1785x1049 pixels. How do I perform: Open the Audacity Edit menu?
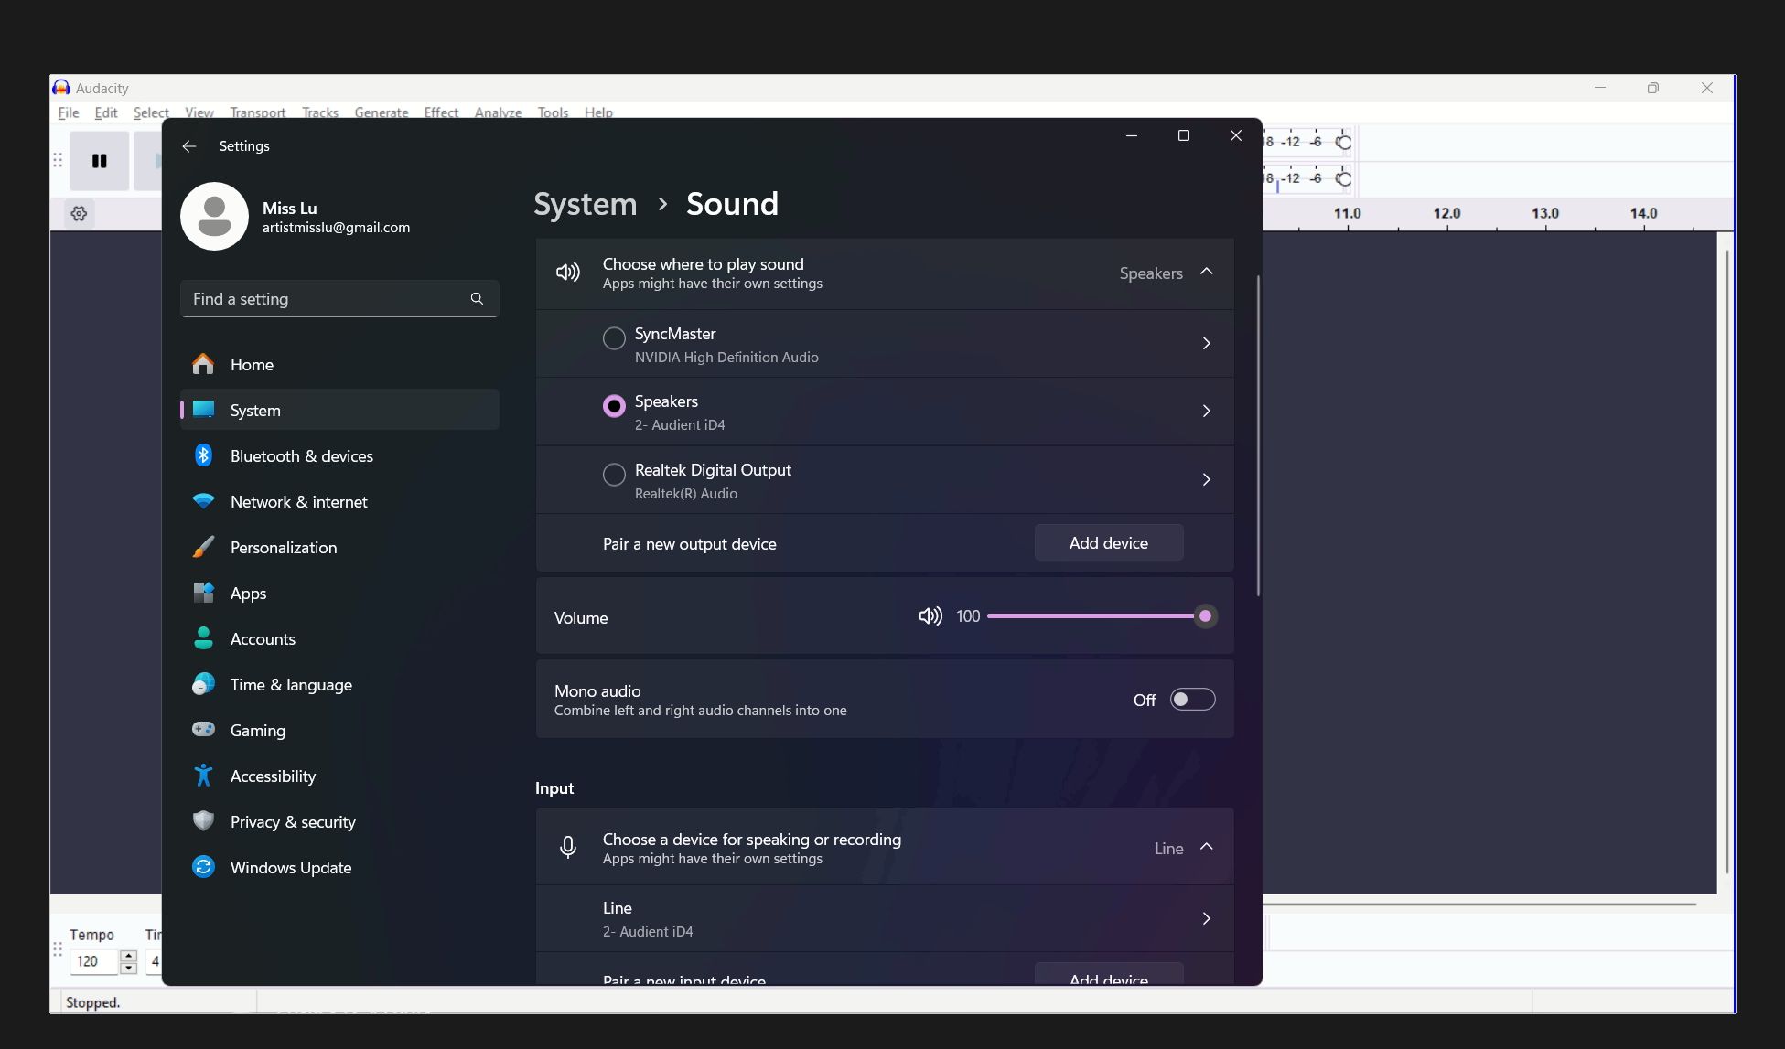(x=106, y=112)
